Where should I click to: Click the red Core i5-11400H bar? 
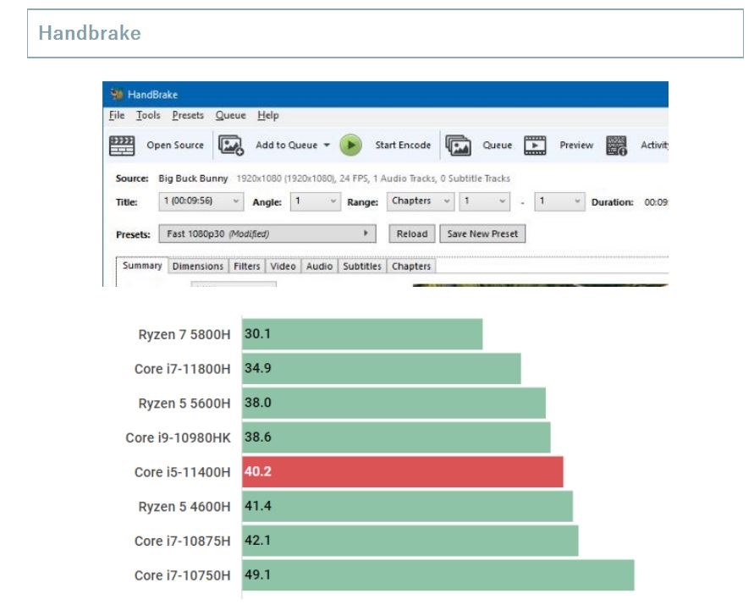[403, 471]
